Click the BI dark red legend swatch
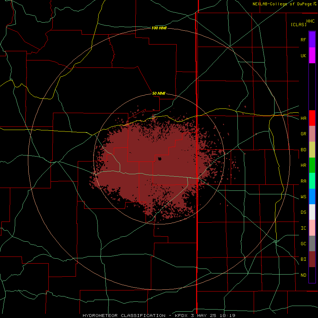This screenshot has width=318, height=318. pos(312,259)
